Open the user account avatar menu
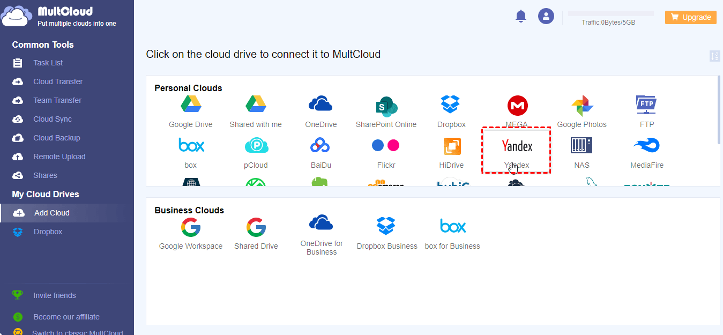This screenshot has height=335, width=723. [x=546, y=17]
